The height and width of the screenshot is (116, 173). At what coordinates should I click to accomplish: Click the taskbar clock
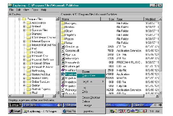tap(155, 111)
